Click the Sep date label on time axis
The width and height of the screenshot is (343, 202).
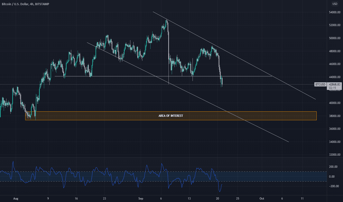pyautogui.click(x=141, y=198)
